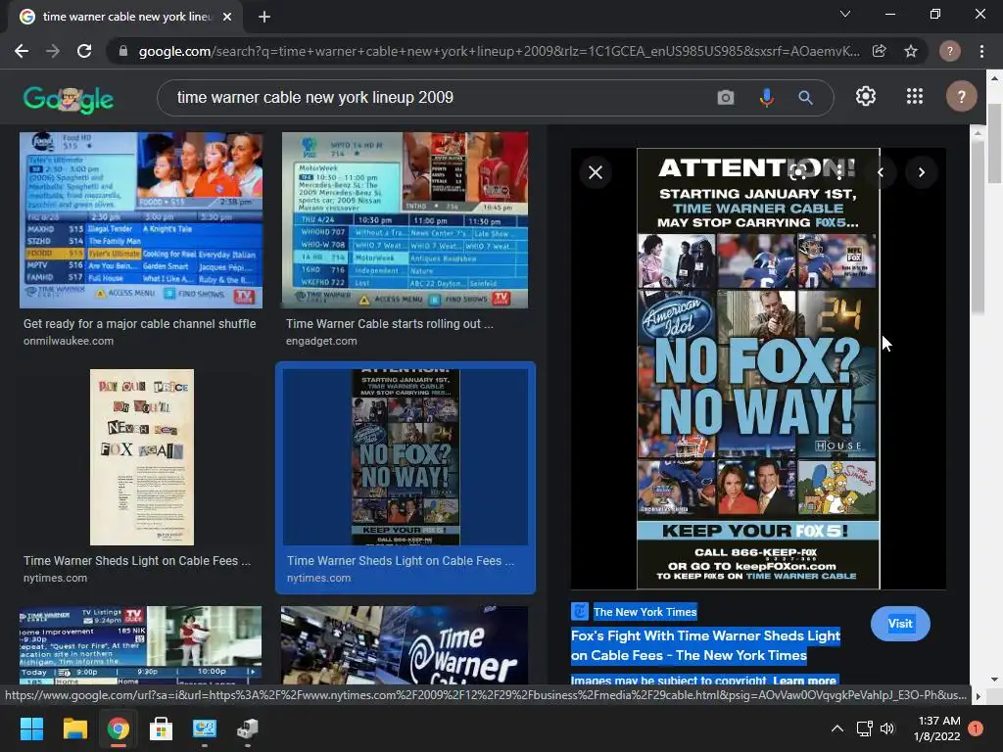Close the image preview panel

[596, 172]
